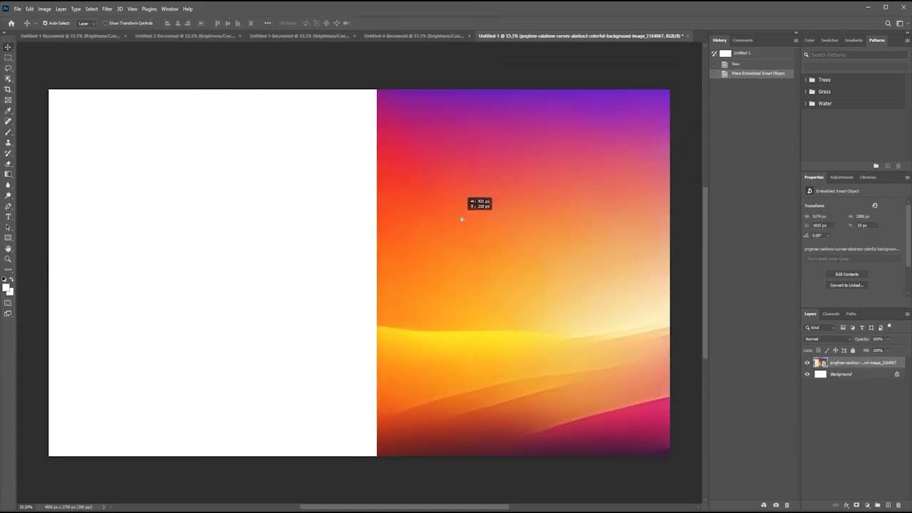Delete layer using Layers panel trash icon
The height and width of the screenshot is (513, 912).
tap(898, 505)
